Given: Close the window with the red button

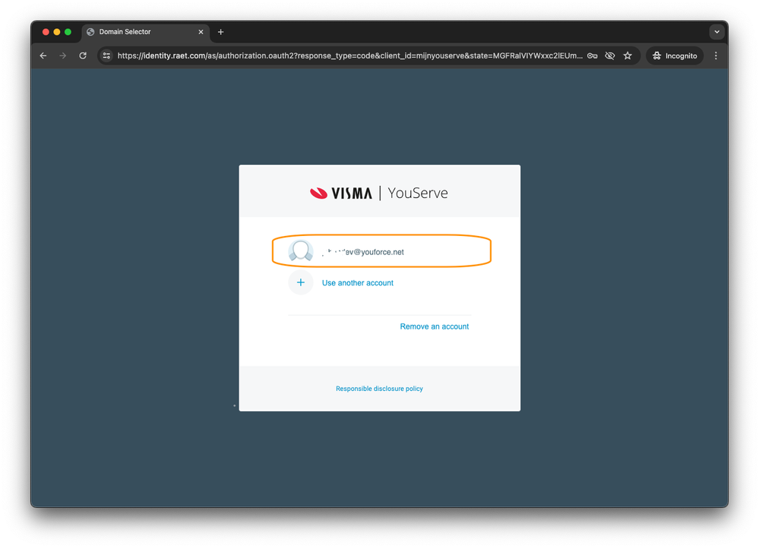Looking at the screenshot, I should (x=46, y=32).
